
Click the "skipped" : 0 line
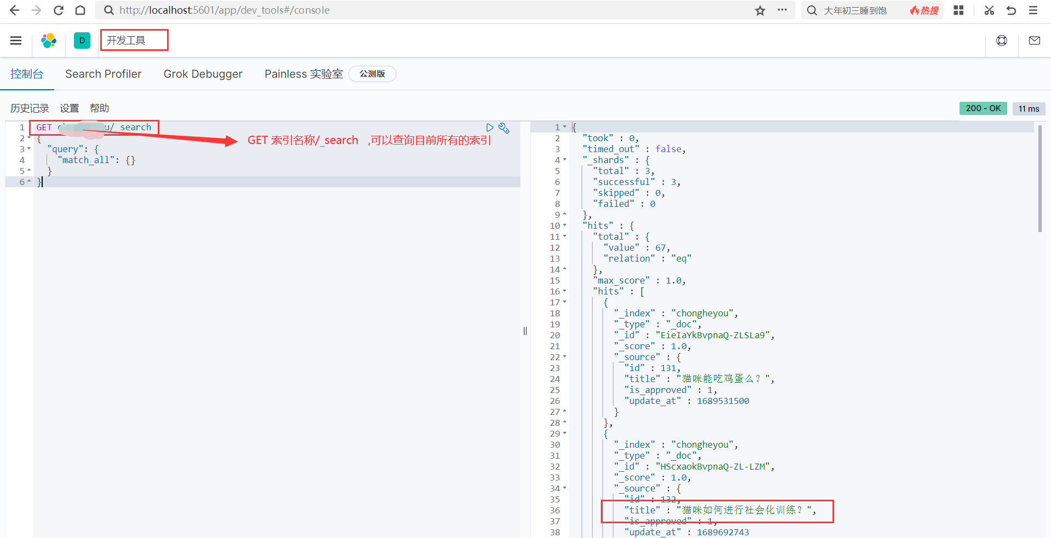[629, 193]
